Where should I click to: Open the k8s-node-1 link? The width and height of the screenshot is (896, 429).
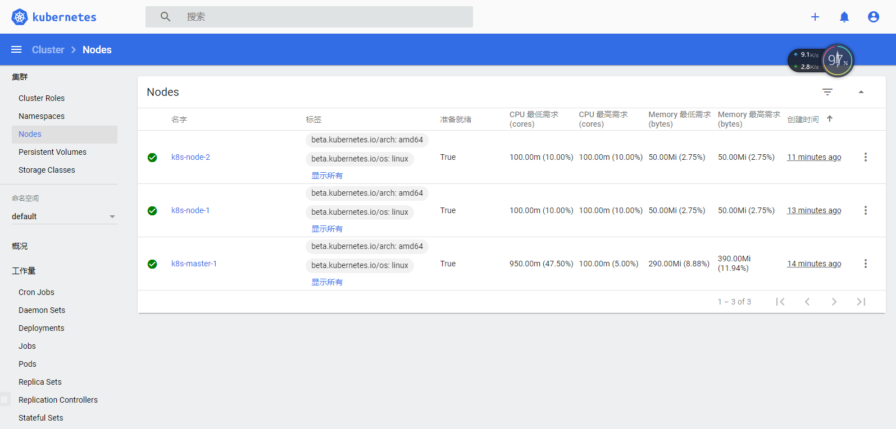pos(190,210)
